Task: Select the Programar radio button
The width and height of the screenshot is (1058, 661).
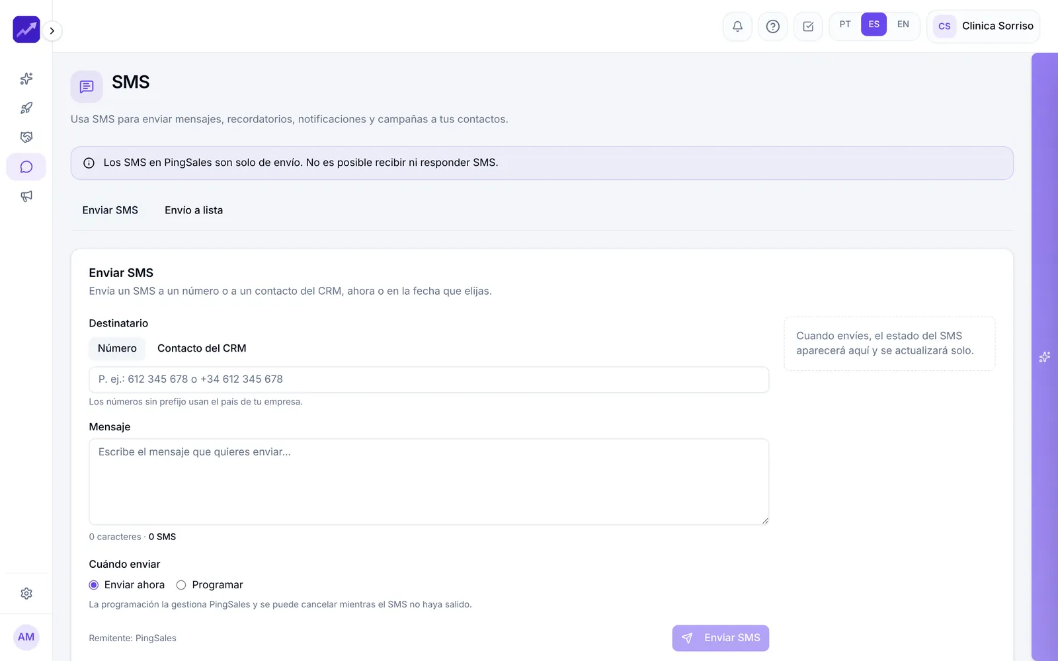Action: coord(181,585)
